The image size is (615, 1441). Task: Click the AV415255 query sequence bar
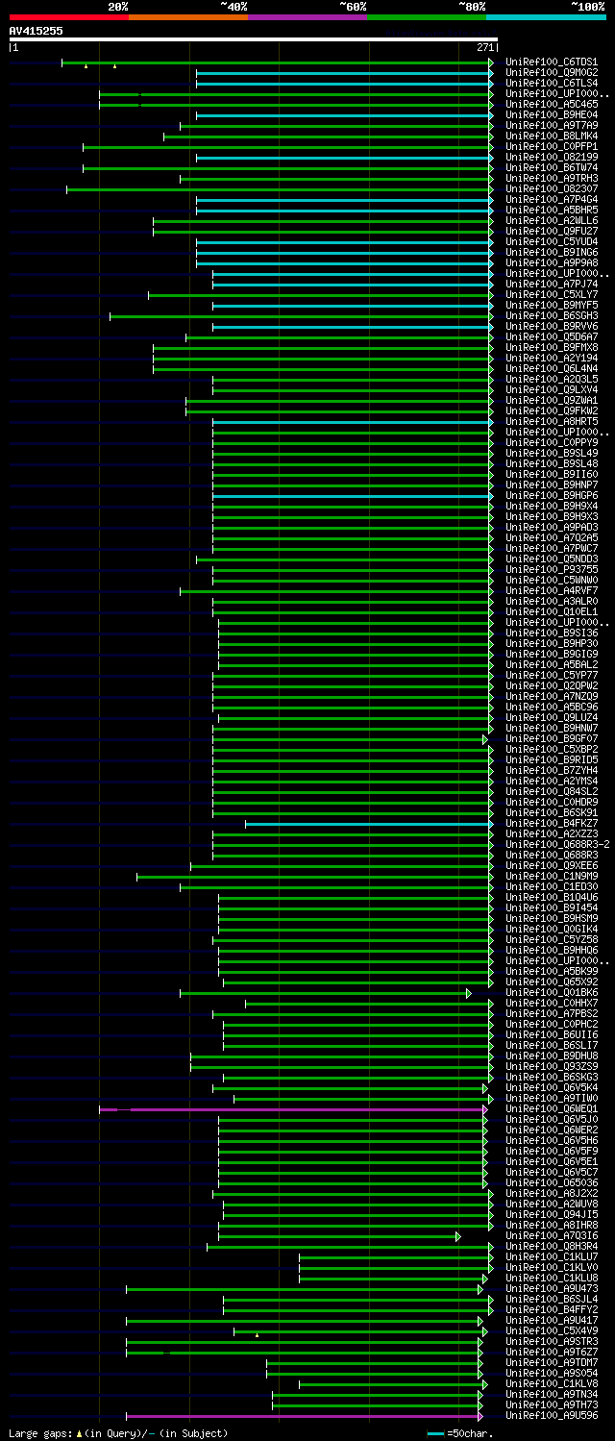click(x=253, y=39)
